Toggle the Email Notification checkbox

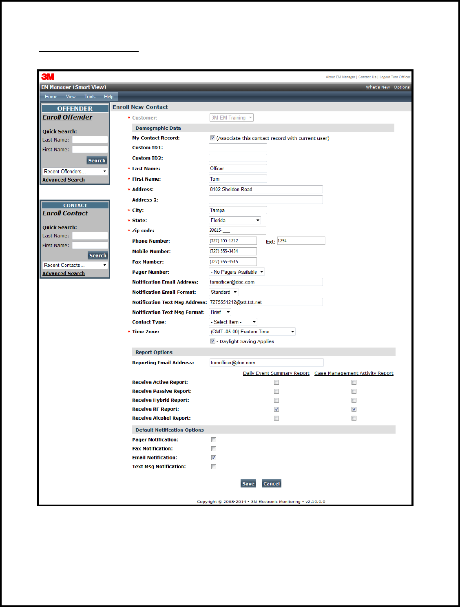214,458
